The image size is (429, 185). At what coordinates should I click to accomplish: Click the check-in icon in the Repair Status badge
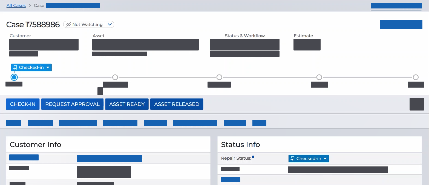tap(293, 159)
